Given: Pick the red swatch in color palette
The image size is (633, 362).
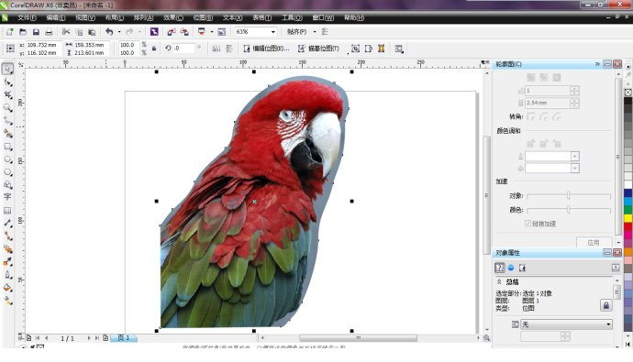Looking at the screenshot, I should (x=627, y=226).
